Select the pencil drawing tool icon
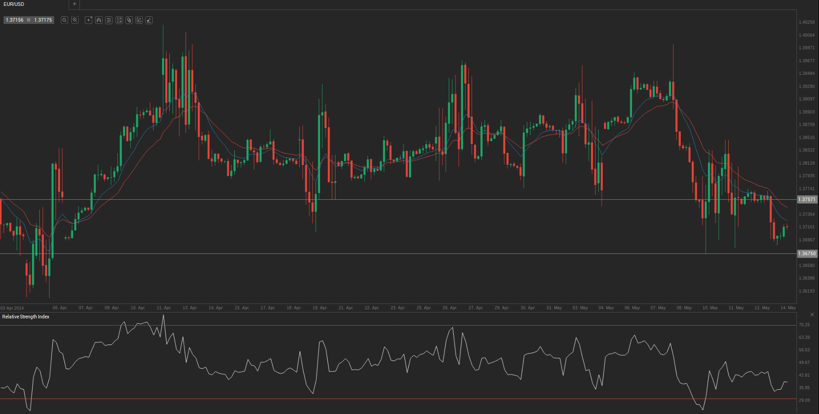 coord(149,20)
